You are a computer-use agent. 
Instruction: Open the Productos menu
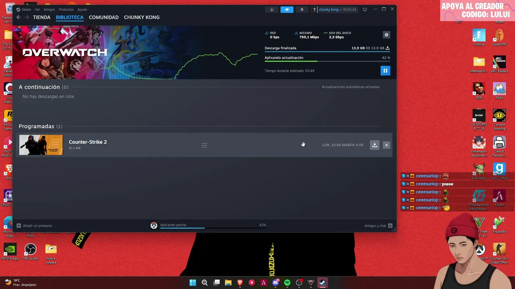[x=66, y=9]
